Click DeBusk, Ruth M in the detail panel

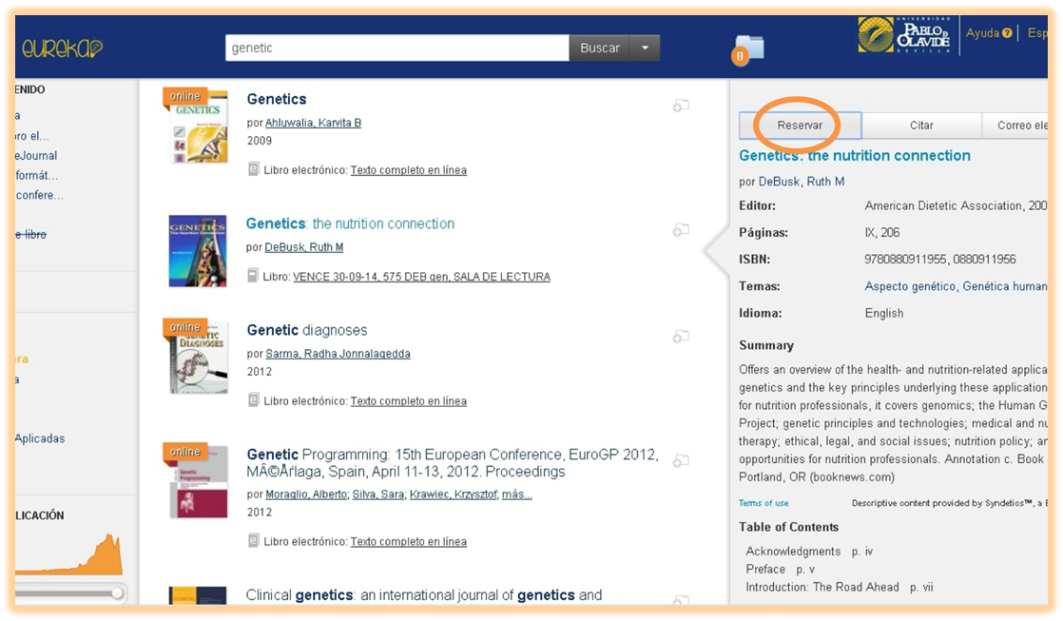[x=802, y=182]
